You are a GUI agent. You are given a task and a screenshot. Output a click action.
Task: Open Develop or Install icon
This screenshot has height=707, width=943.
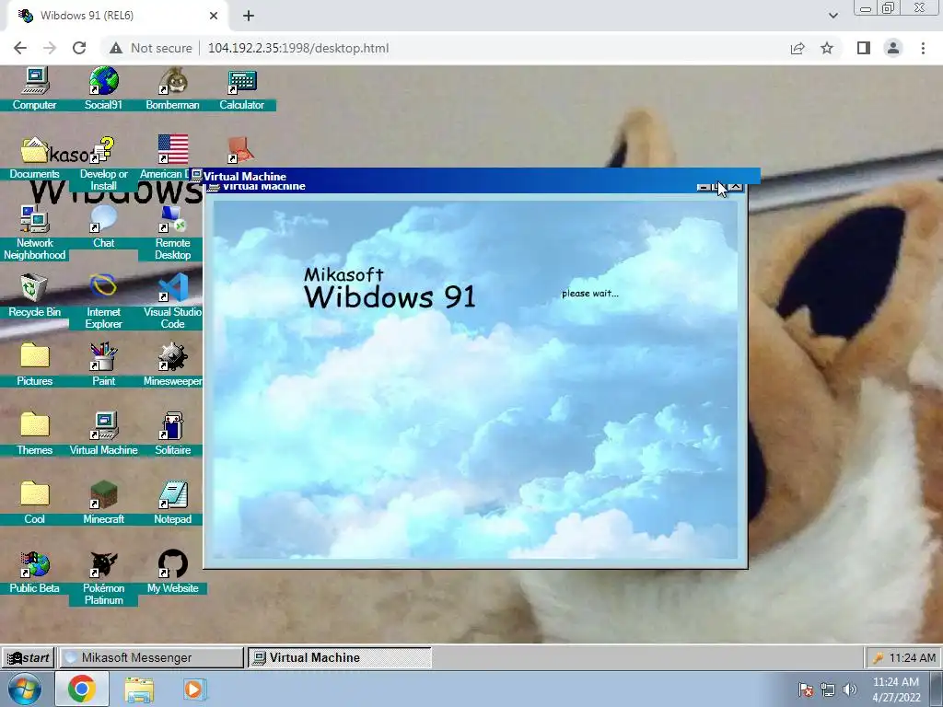coord(103,163)
